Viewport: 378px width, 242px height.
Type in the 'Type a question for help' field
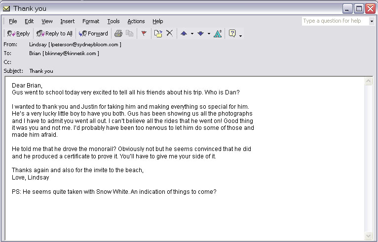click(x=334, y=21)
